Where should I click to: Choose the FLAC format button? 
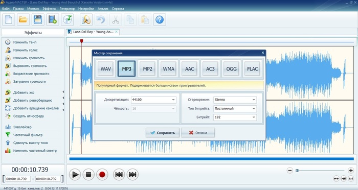pyautogui.click(x=252, y=68)
